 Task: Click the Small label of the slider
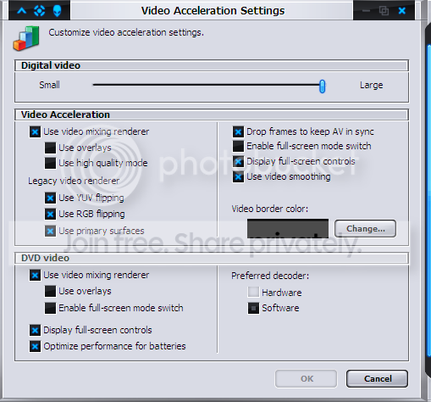pyautogui.click(x=49, y=85)
